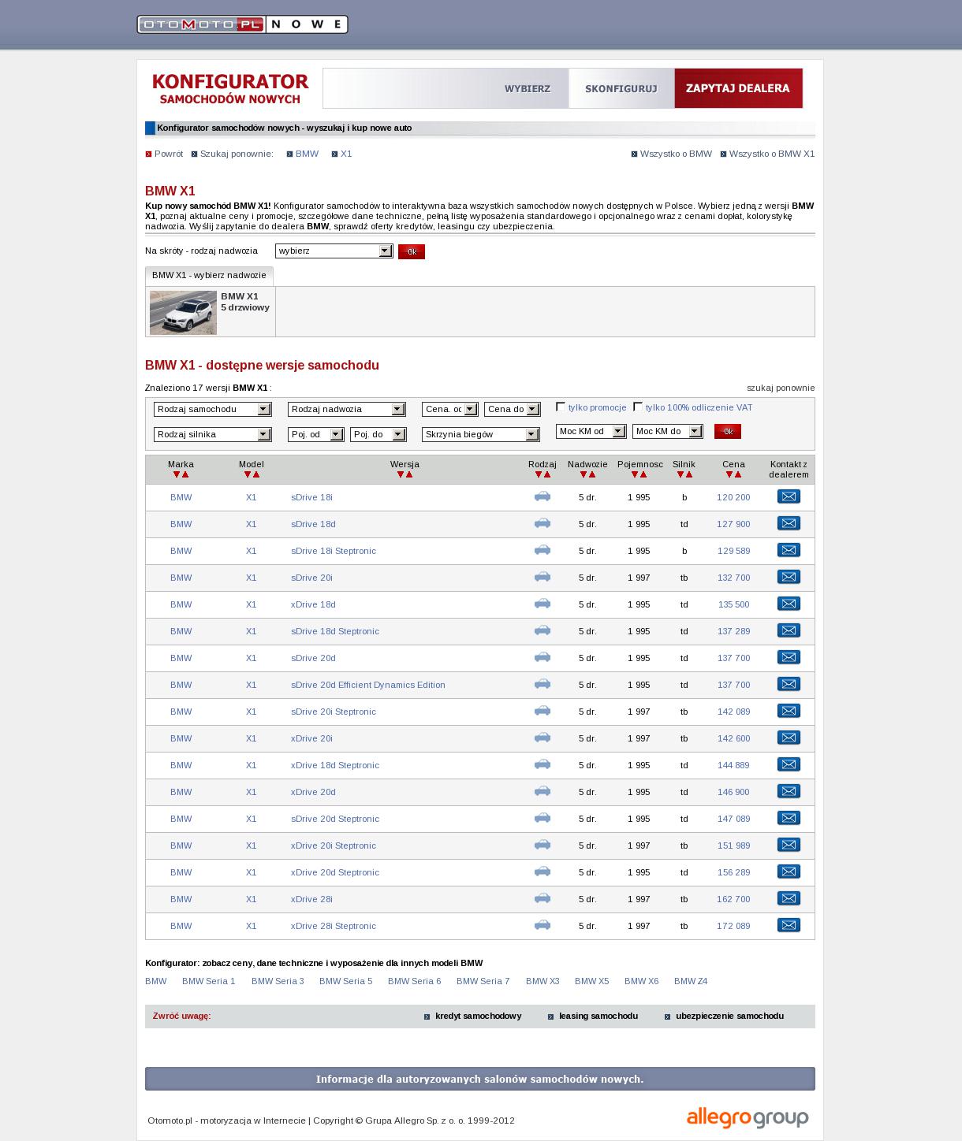Enable tylko promocje checkbox
The height and width of the screenshot is (1141, 962).
[x=561, y=407]
